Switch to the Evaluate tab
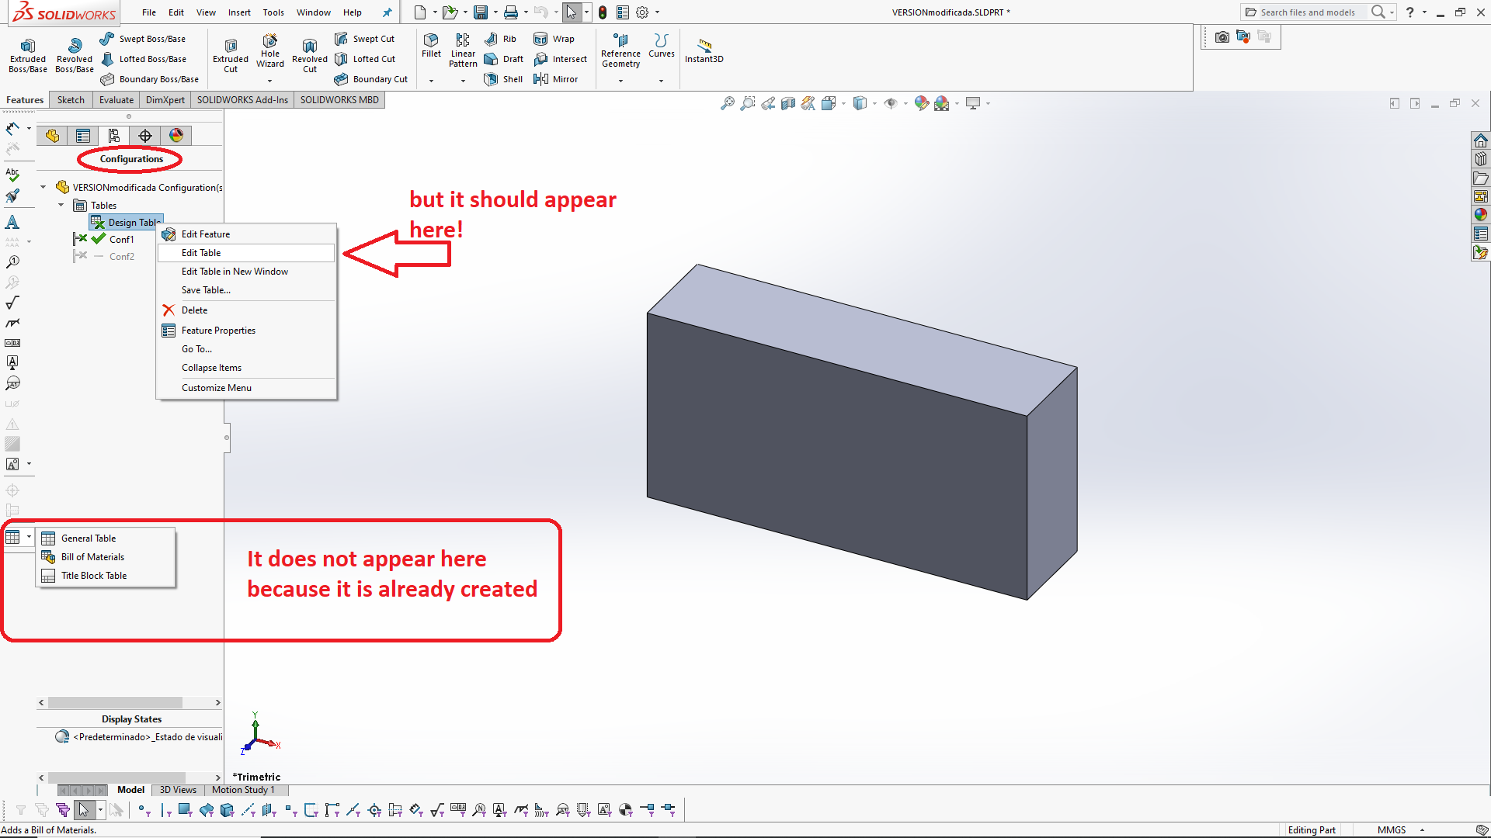Image resolution: width=1491 pixels, height=838 pixels. pos(116,100)
